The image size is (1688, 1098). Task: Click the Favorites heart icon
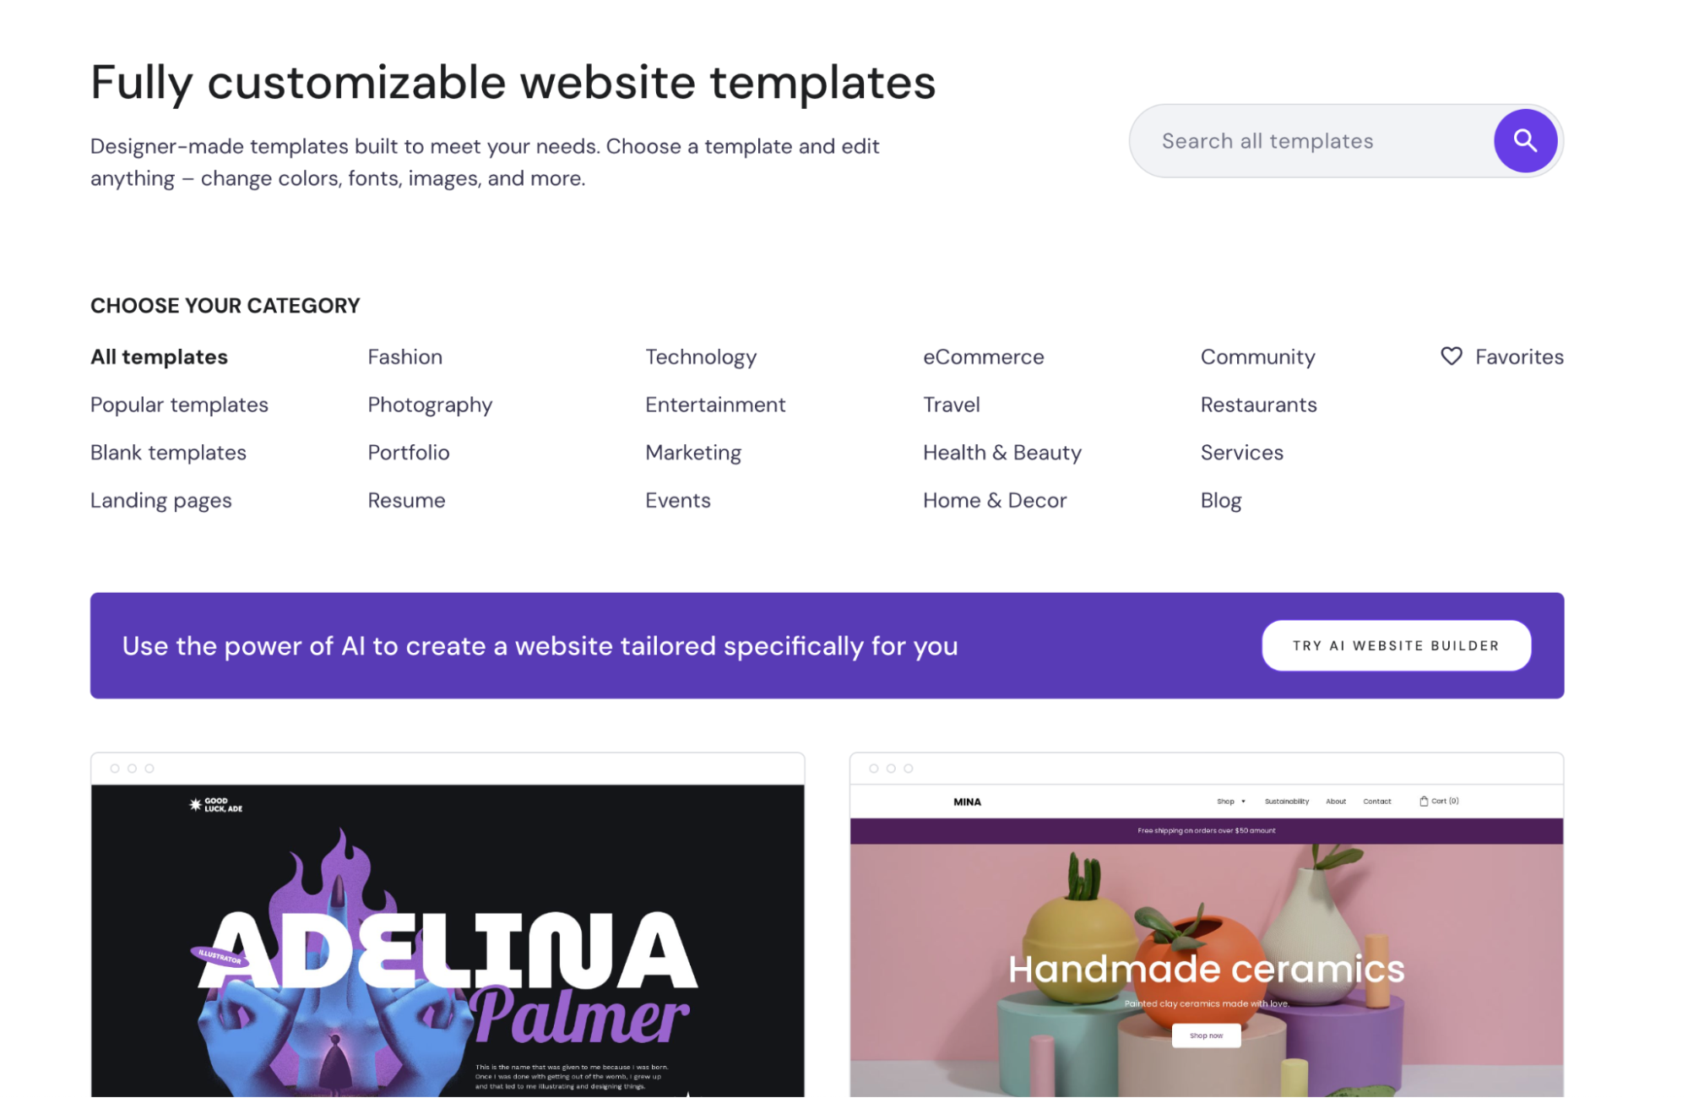[x=1451, y=356]
